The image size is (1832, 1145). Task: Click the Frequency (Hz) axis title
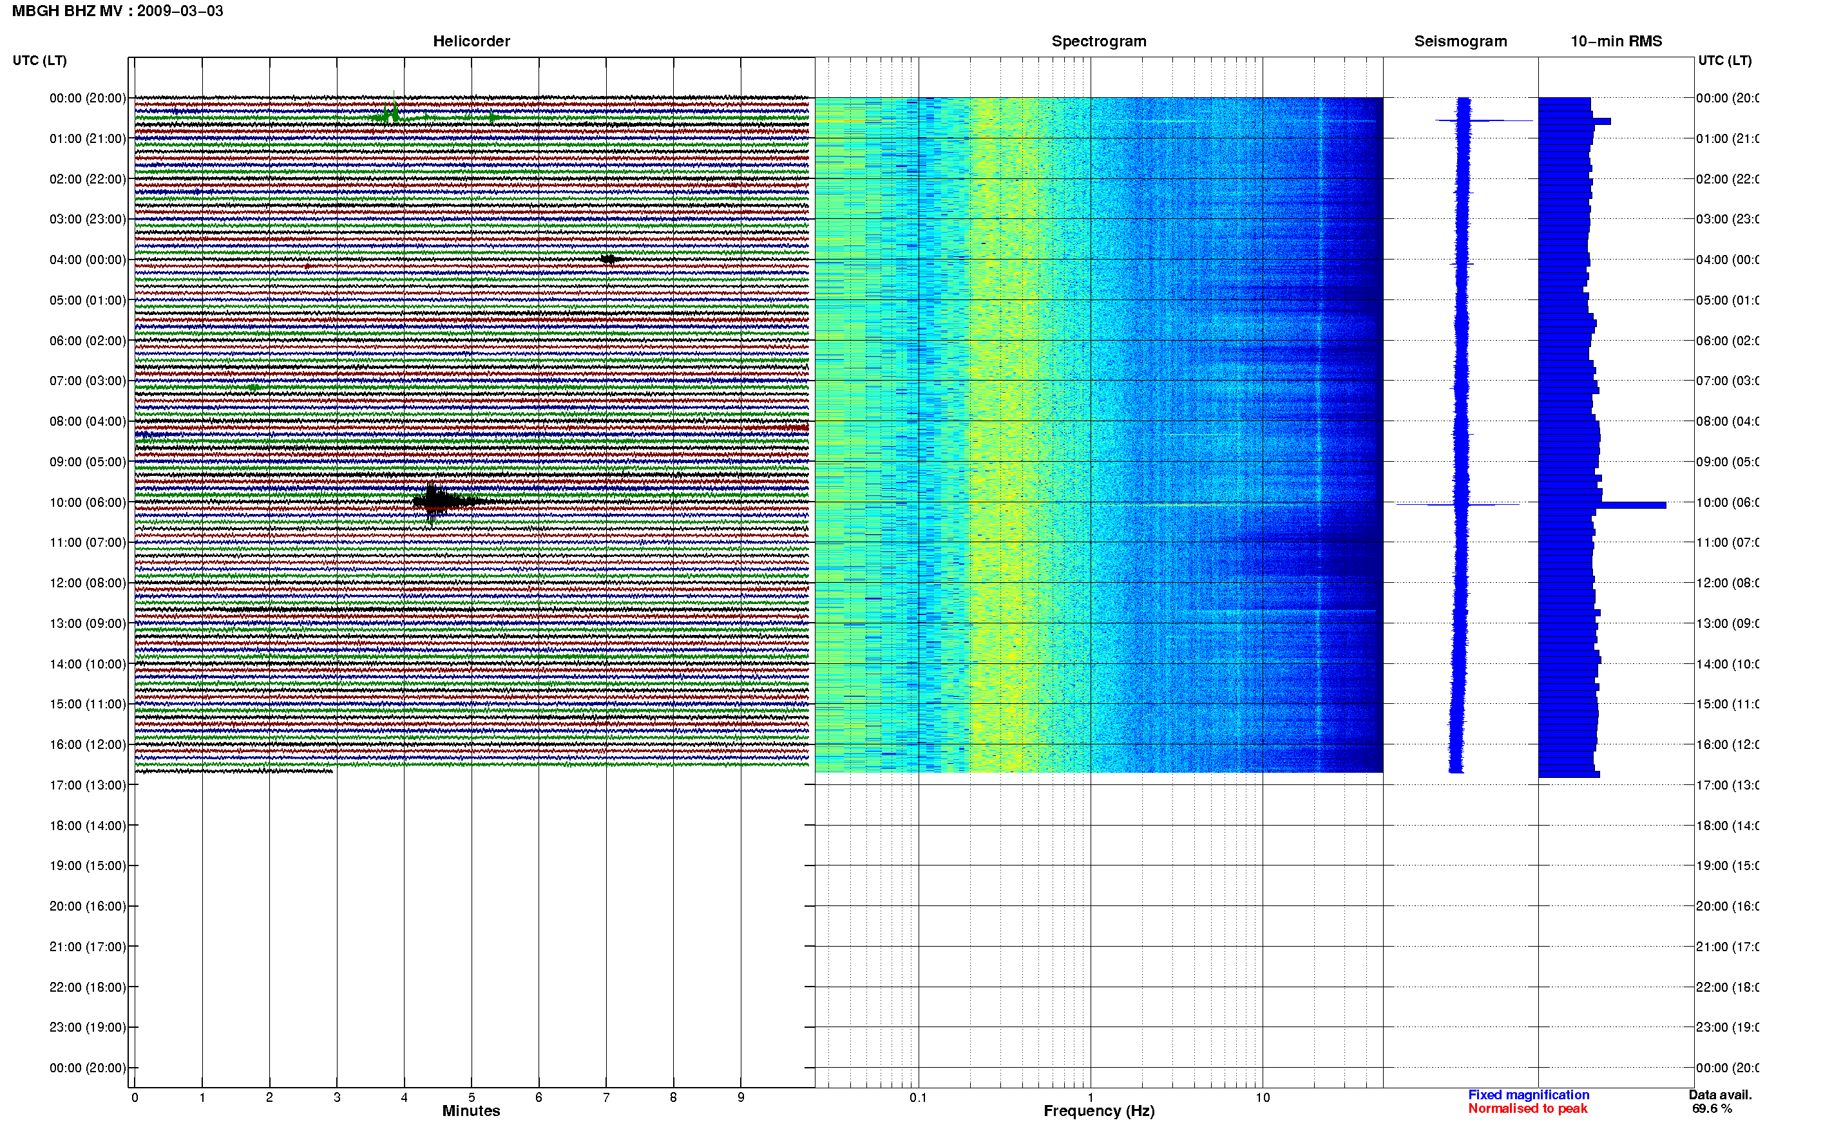[1099, 1111]
